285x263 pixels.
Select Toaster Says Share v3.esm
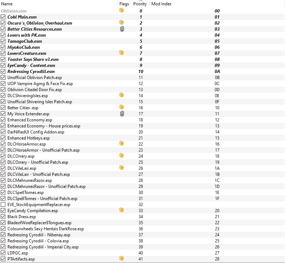33,59
